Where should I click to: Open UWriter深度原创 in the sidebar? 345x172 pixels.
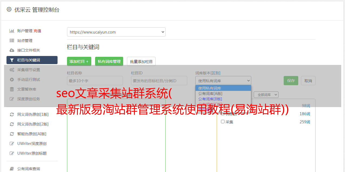pos(32,144)
